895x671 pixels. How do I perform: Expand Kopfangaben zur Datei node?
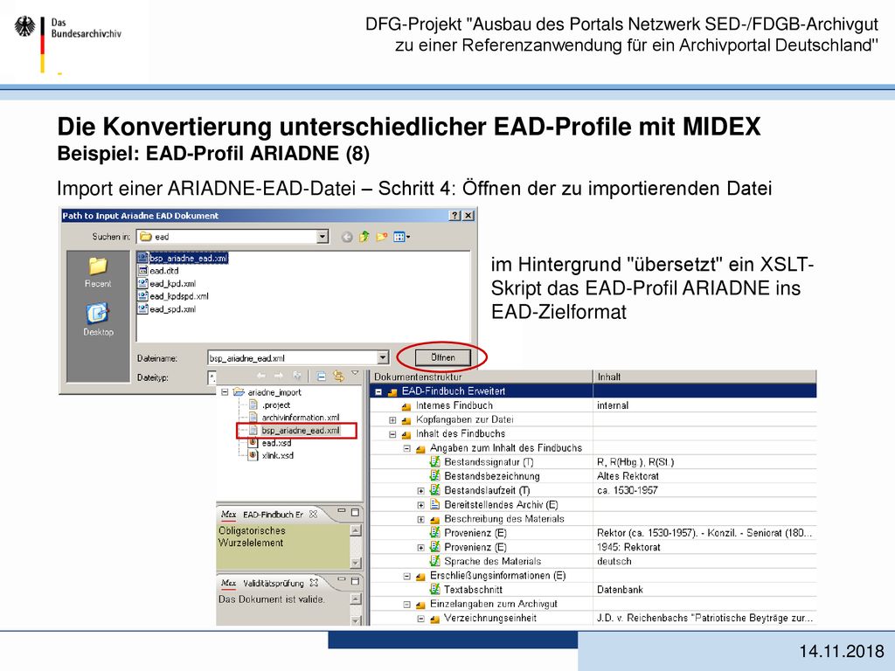(x=392, y=420)
